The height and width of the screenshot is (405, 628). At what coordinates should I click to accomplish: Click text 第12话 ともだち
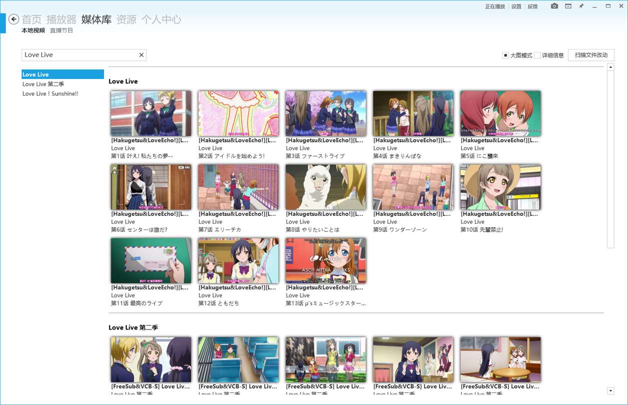tap(219, 303)
